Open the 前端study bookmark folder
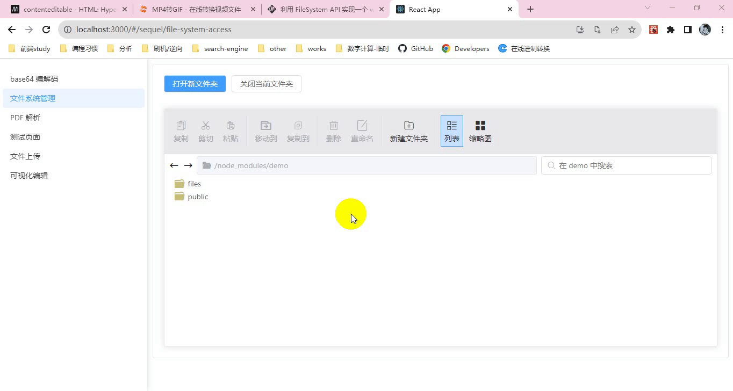The height and width of the screenshot is (391, 733). point(30,48)
